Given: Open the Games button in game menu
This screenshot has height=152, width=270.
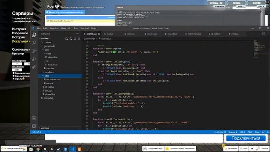Looking at the screenshot, I should [243, 148].
